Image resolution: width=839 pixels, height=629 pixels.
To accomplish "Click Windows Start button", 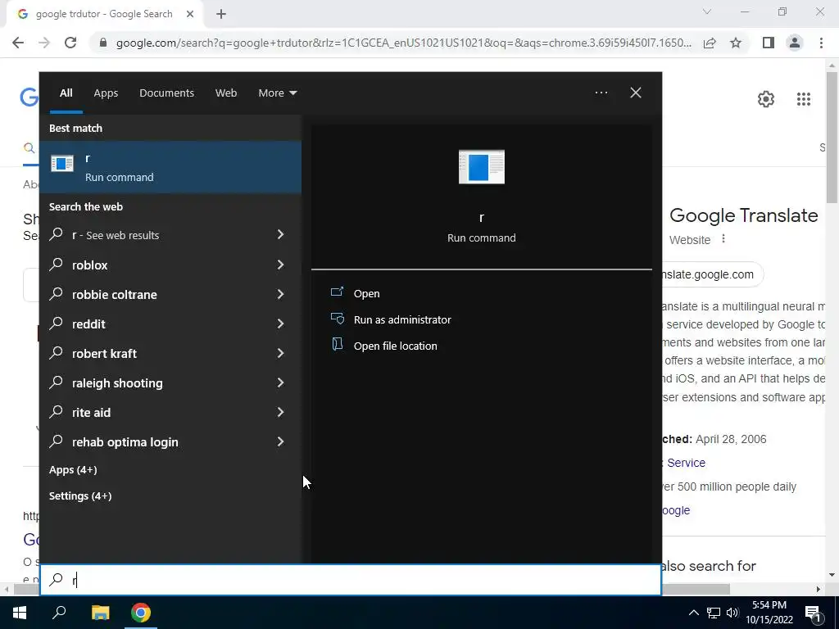I will point(20,613).
